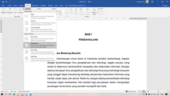Click the zoom out minus button
The image size is (170, 96).
151,91
